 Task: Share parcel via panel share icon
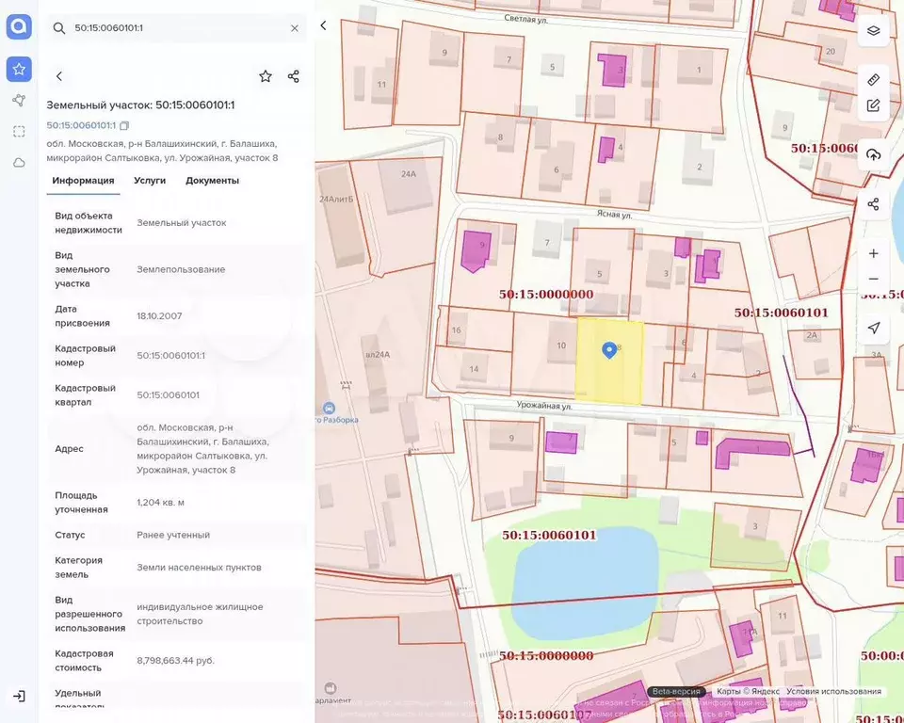point(294,76)
